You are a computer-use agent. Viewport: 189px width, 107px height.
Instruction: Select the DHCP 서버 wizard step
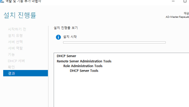(x=16, y=61)
